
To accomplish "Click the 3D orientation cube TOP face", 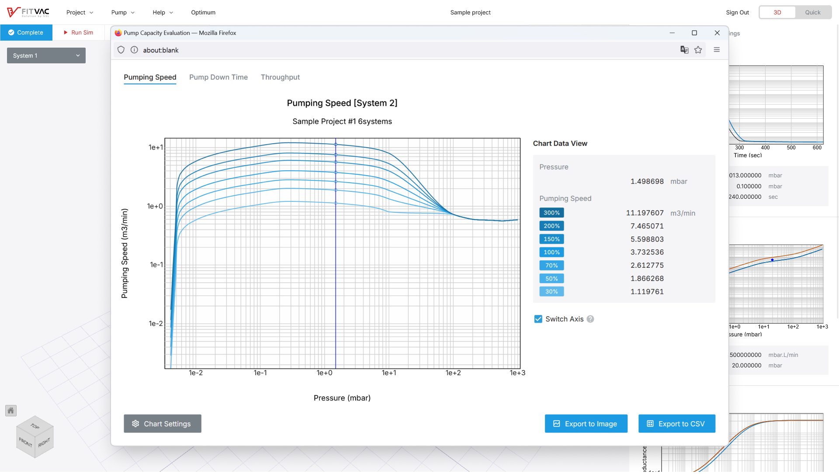I will [x=35, y=426].
